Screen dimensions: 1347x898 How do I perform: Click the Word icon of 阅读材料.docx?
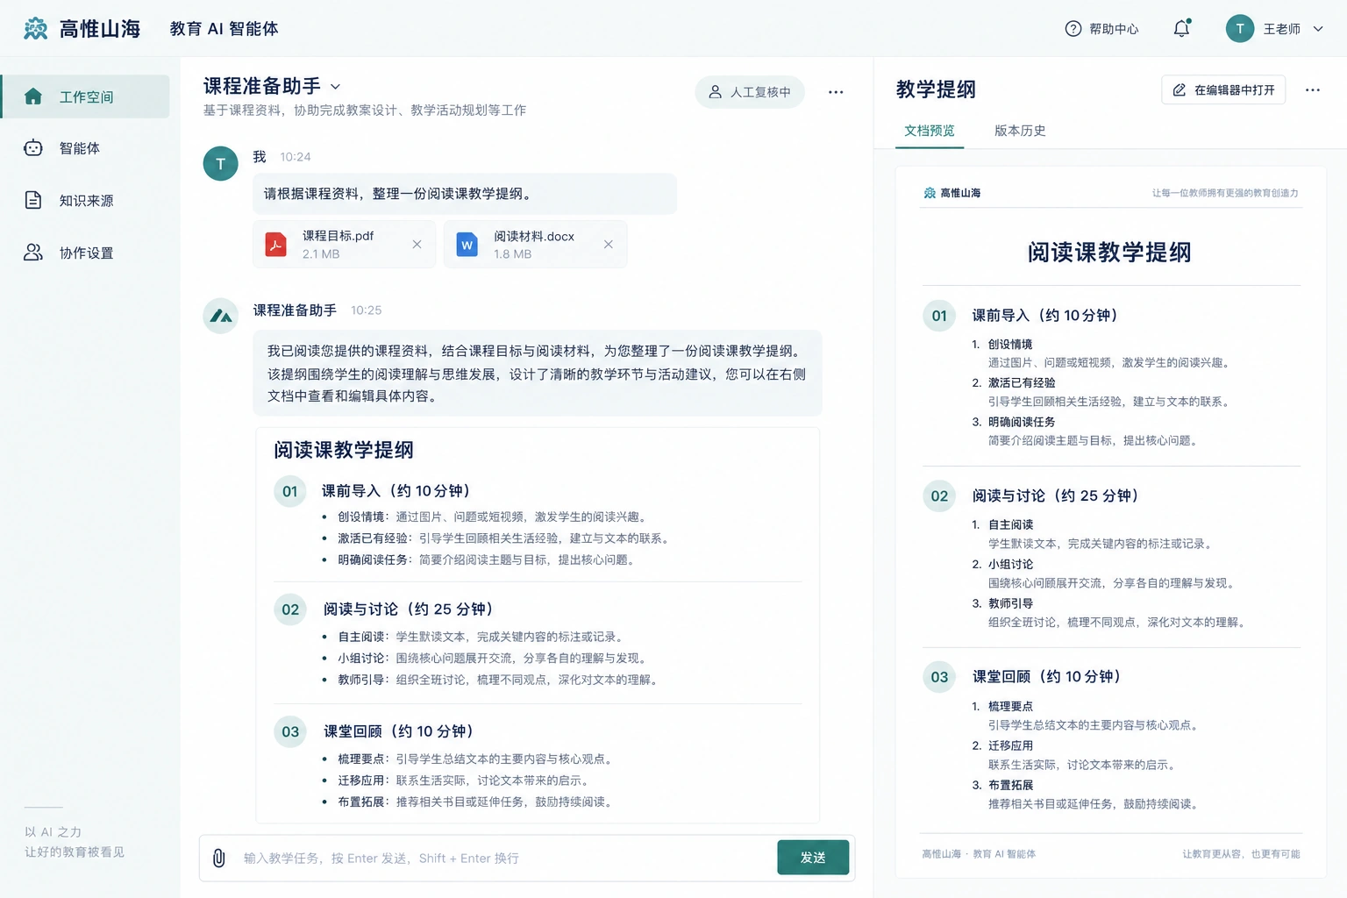point(467,245)
